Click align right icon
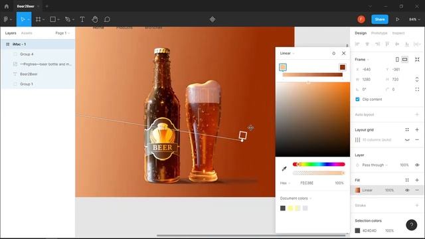 point(377,44)
